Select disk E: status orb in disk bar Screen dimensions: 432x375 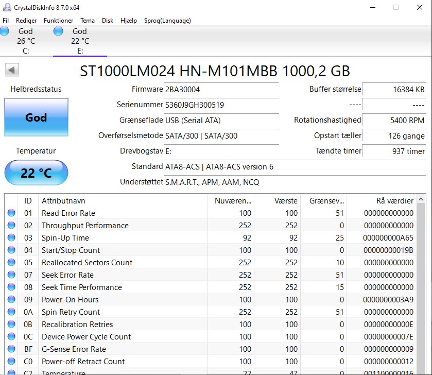[58, 31]
